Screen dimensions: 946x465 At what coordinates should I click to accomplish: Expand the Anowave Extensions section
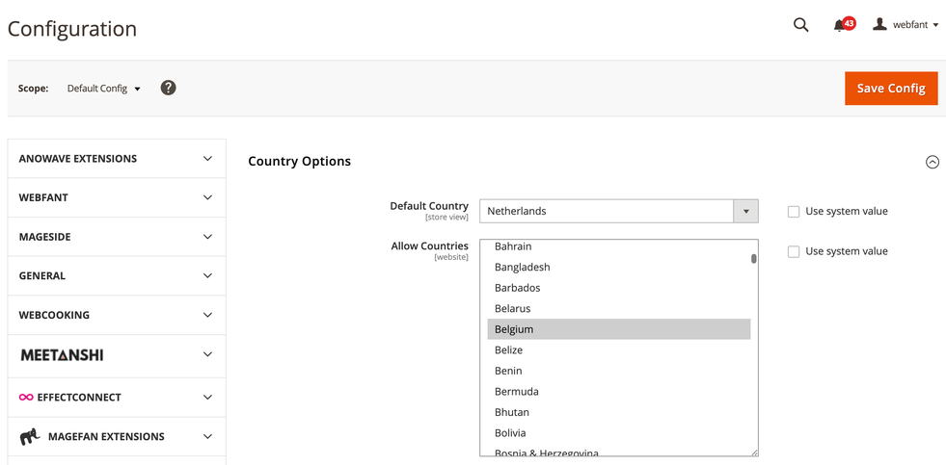click(117, 159)
